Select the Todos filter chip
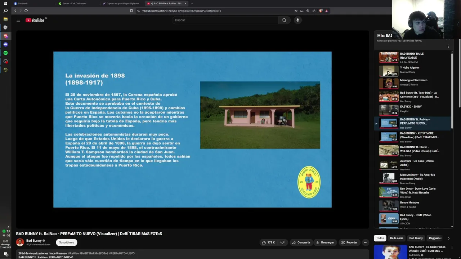The image size is (461, 259). coord(380,238)
